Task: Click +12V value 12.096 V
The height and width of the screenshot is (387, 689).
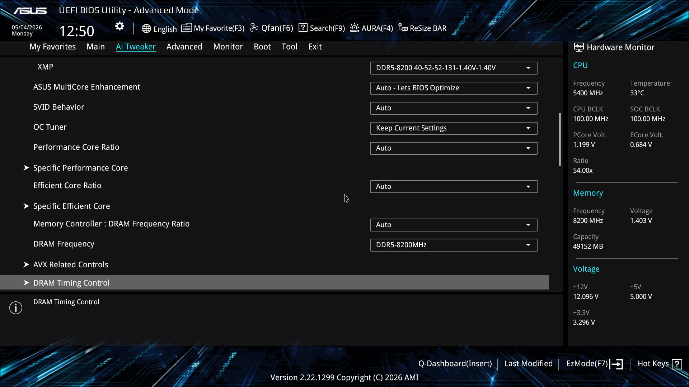Action: (586, 297)
